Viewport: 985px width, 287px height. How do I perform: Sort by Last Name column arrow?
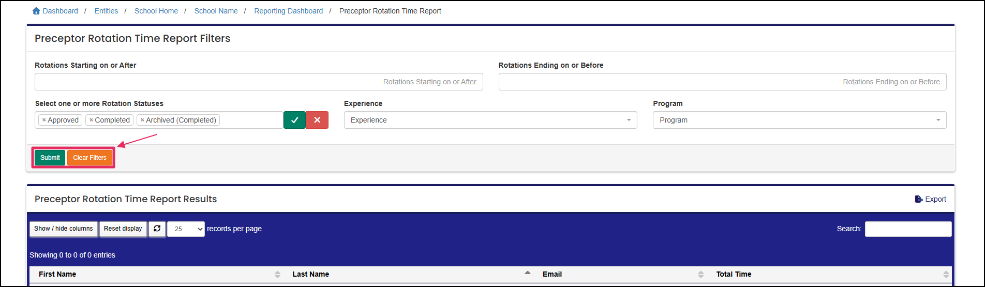pos(528,273)
